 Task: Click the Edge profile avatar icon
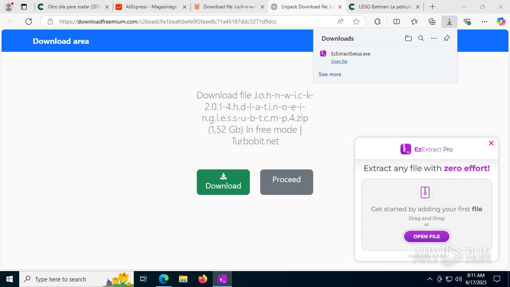point(9,7)
